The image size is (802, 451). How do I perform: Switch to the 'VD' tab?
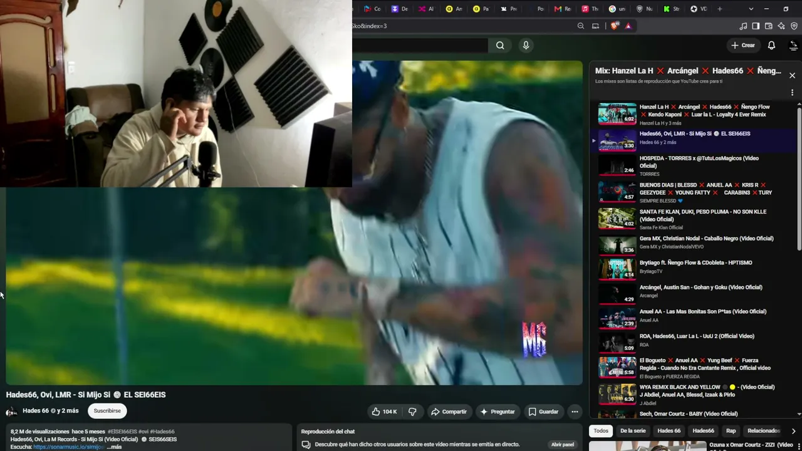tap(698, 9)
